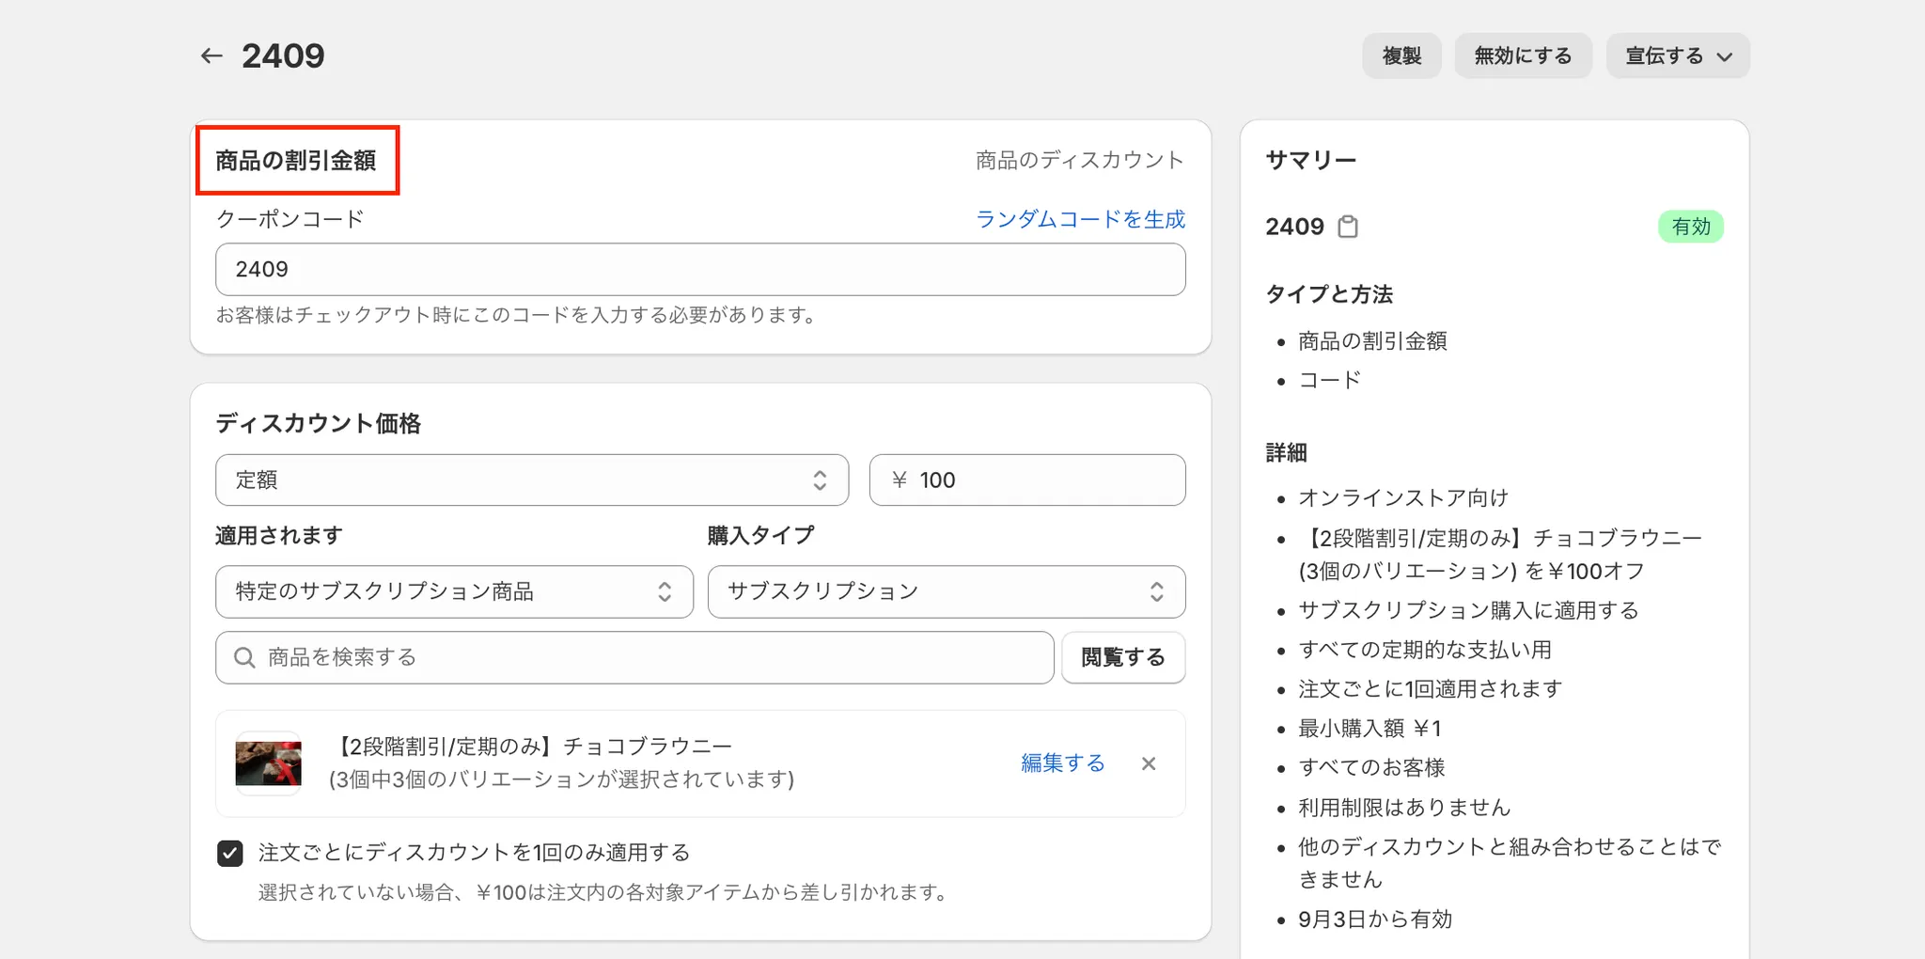This screenshot has height=959, width=1925.
Task: Click the 複製 button
Action: 1401,56
